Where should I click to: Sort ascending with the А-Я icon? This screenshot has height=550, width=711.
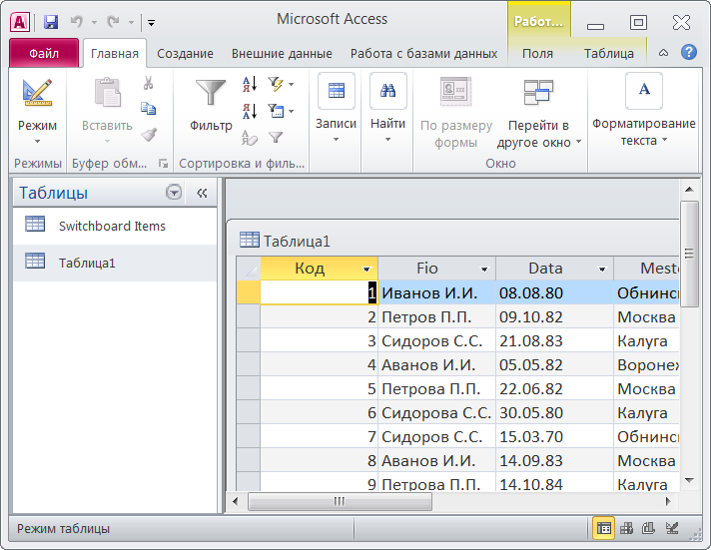(250, 84)
